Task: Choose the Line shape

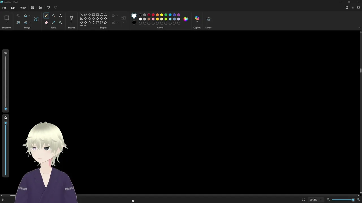Action: 81,15
